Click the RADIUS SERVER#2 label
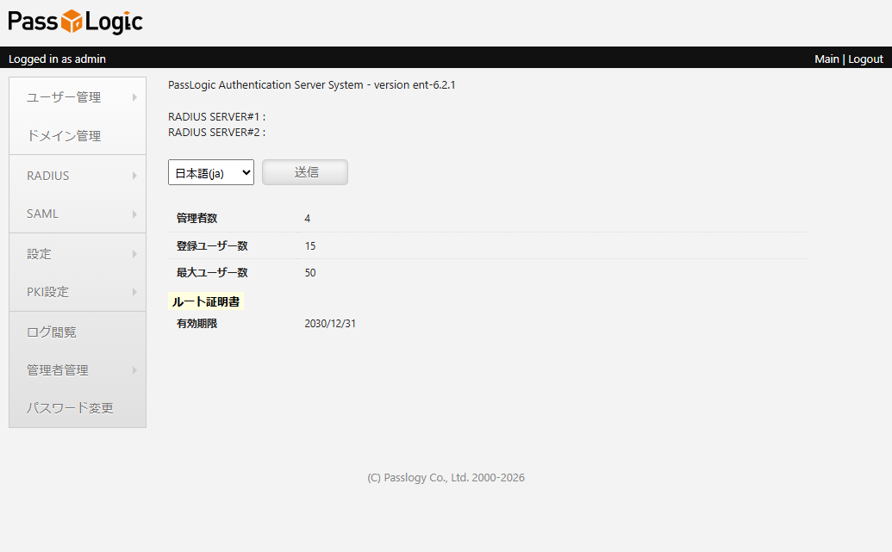The width and height of the screenshot is (892, 552). pos(216,132)
